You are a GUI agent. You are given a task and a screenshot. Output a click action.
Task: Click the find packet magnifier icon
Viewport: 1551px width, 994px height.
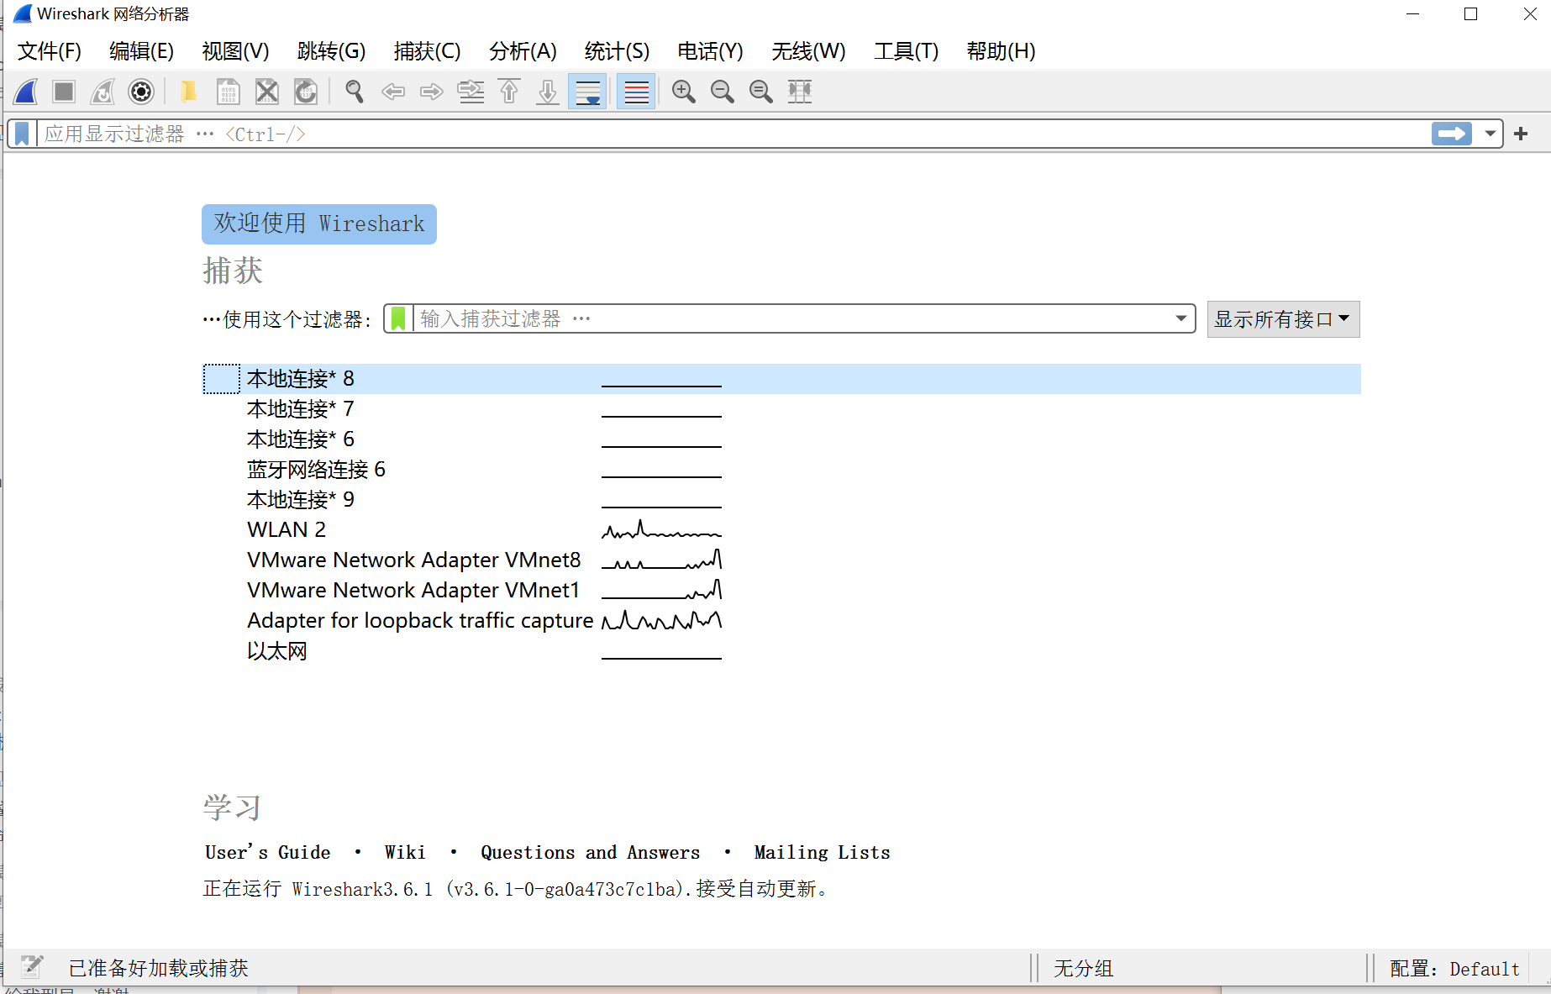tap(354, 92)
